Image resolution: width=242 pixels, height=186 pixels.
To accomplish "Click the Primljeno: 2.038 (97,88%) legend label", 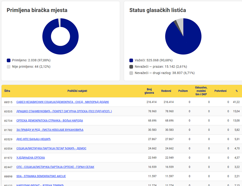I will coord(31,60).
